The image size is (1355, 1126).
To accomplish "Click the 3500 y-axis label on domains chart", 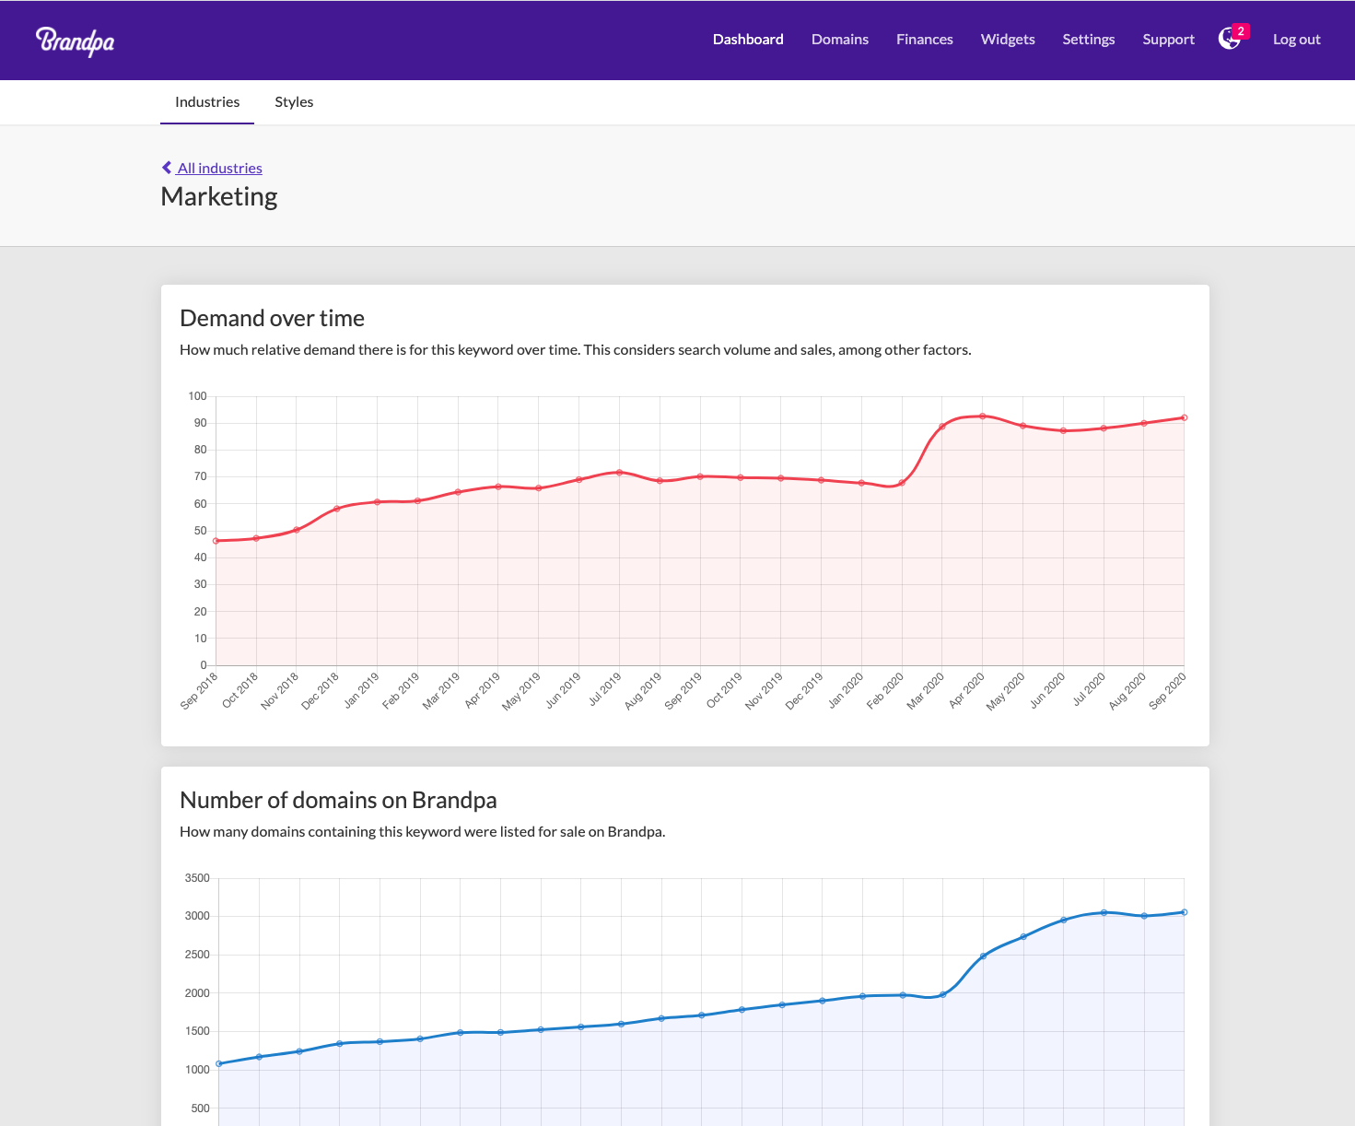I will [197, 878].
